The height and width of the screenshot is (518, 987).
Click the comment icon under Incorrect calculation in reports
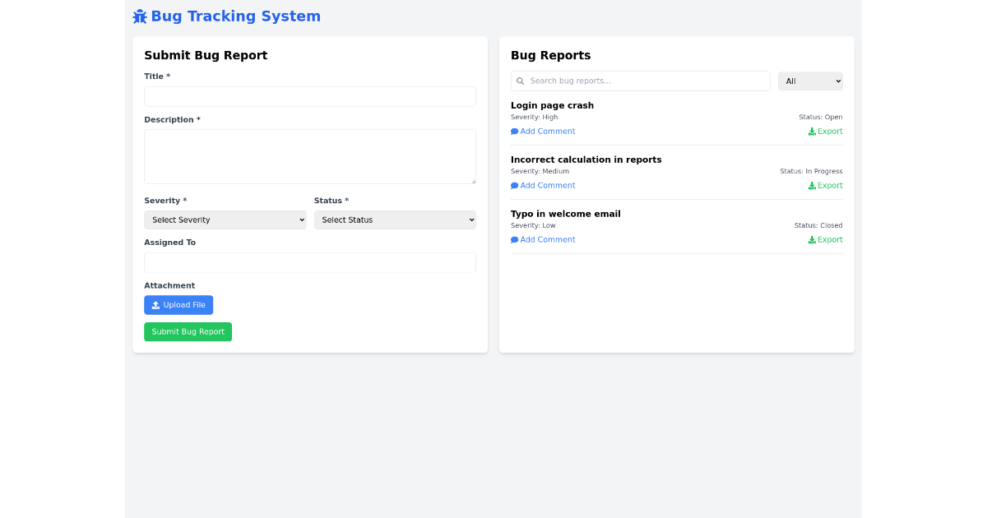(x=514, y=185)
